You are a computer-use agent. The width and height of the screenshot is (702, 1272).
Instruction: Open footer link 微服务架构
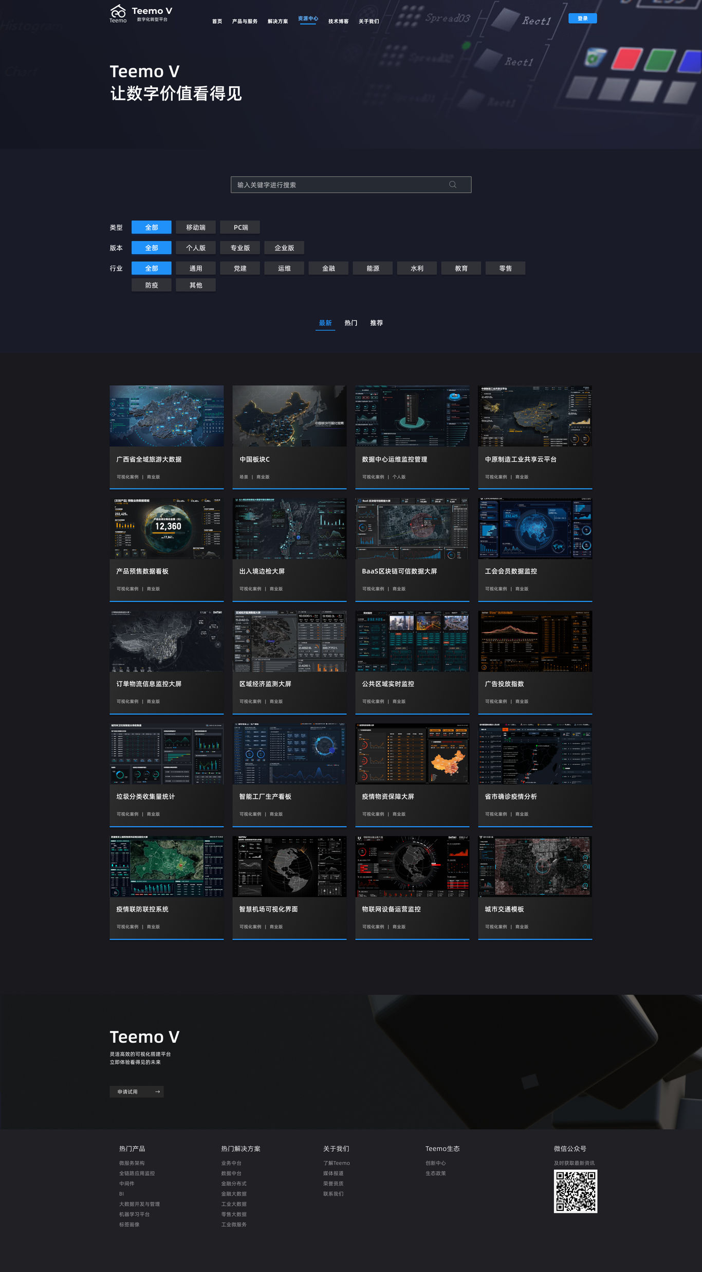132,1163
